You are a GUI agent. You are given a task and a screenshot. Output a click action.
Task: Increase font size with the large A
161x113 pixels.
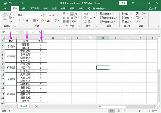(x=54, y=15)
